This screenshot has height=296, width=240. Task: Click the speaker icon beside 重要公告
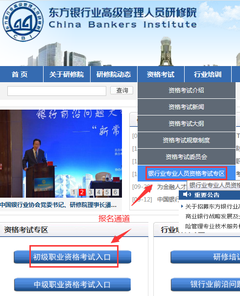187,194
